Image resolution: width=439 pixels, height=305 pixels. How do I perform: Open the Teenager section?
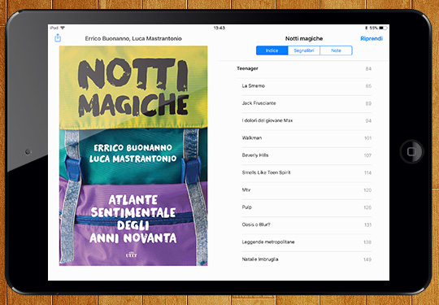click(304, 68)
